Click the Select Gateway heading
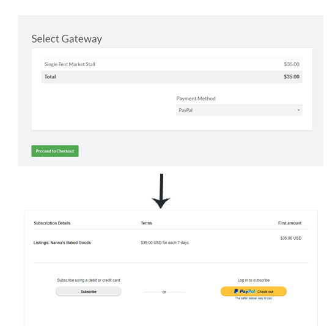335x326 pixels. [67, 39]
